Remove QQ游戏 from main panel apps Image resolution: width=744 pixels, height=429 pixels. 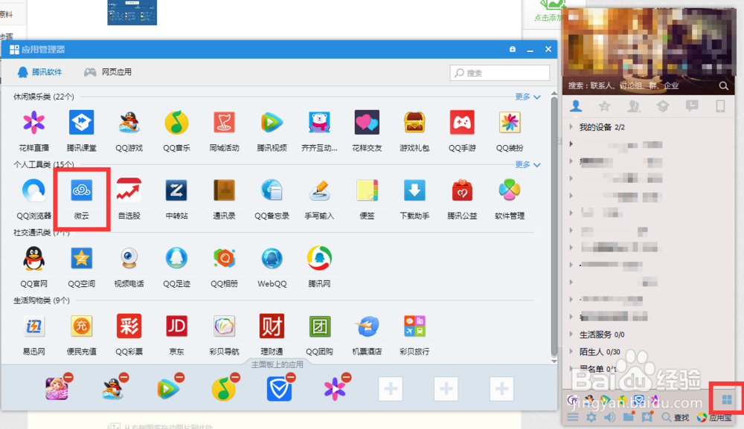pyautogui.click(x=124, y=378)
